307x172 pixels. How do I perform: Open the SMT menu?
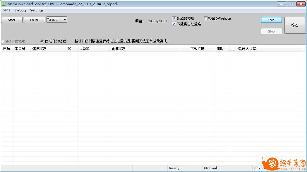[7, 10]
